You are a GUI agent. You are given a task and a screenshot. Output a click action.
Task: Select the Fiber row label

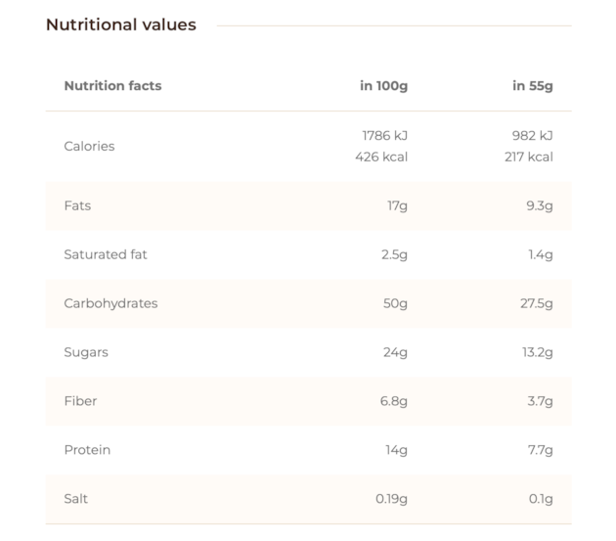click(80, 401)
